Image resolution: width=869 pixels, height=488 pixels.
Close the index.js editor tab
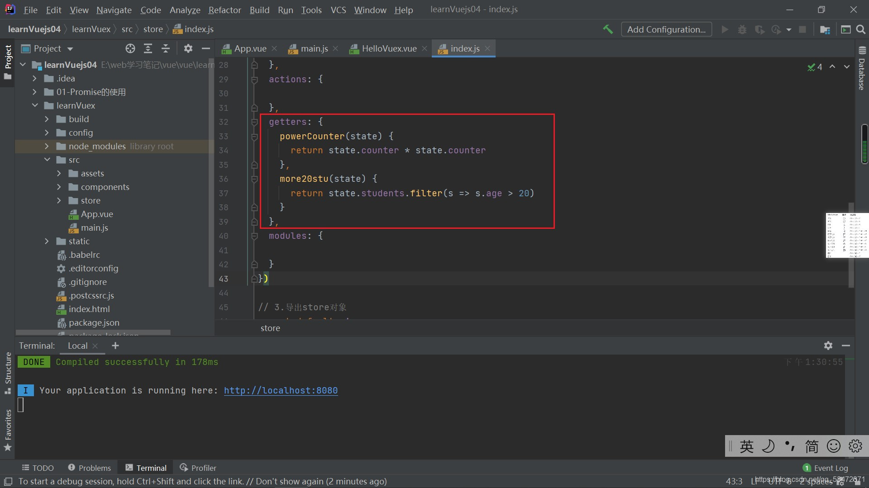coord(487,48)
